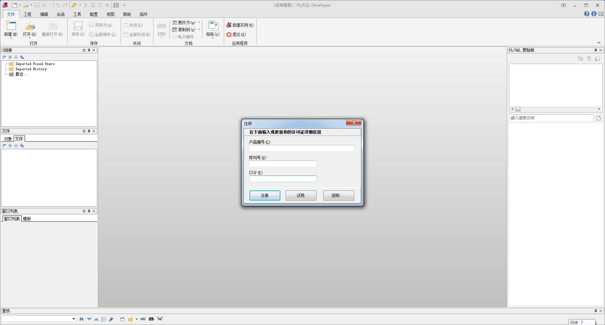The width and height of the screenshot is (605, 325).
Task: Toggle the window-scope icon in search bar
Action: [122, 319]
